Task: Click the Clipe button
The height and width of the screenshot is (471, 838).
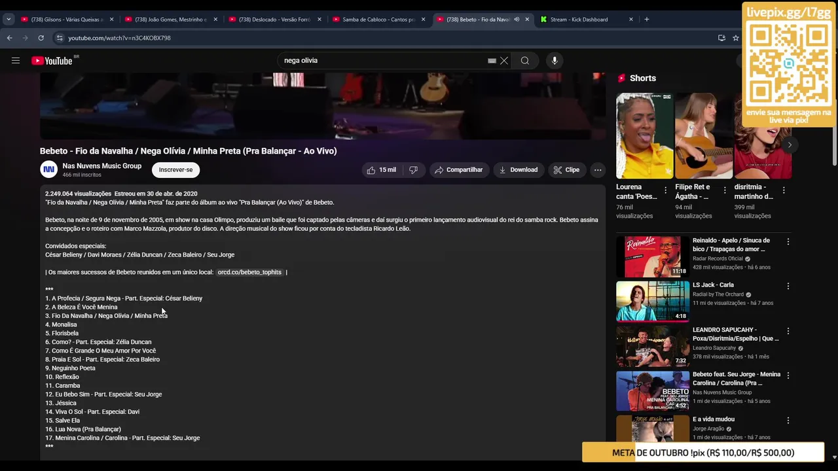Action: tap(566, 170)
